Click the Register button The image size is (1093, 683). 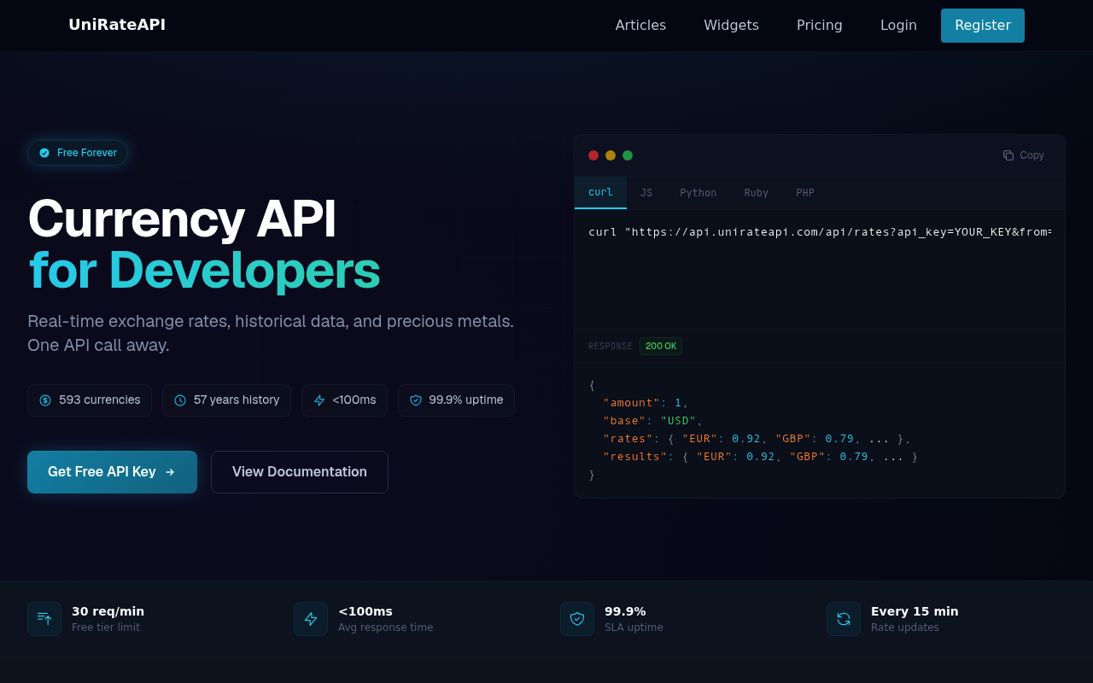983,26
